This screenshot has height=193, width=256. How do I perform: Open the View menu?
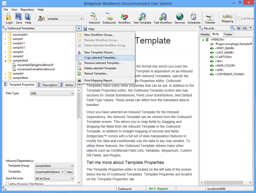click(x=14, y=9)
